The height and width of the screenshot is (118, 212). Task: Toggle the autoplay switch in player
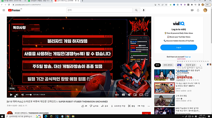(x=117, y=95)
